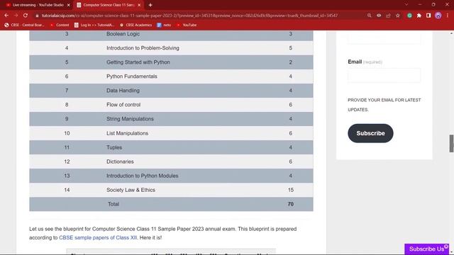Toggle the browser side panel icon
The height and width of the screenshot is (255, 454).
click(x=428, y=16)
